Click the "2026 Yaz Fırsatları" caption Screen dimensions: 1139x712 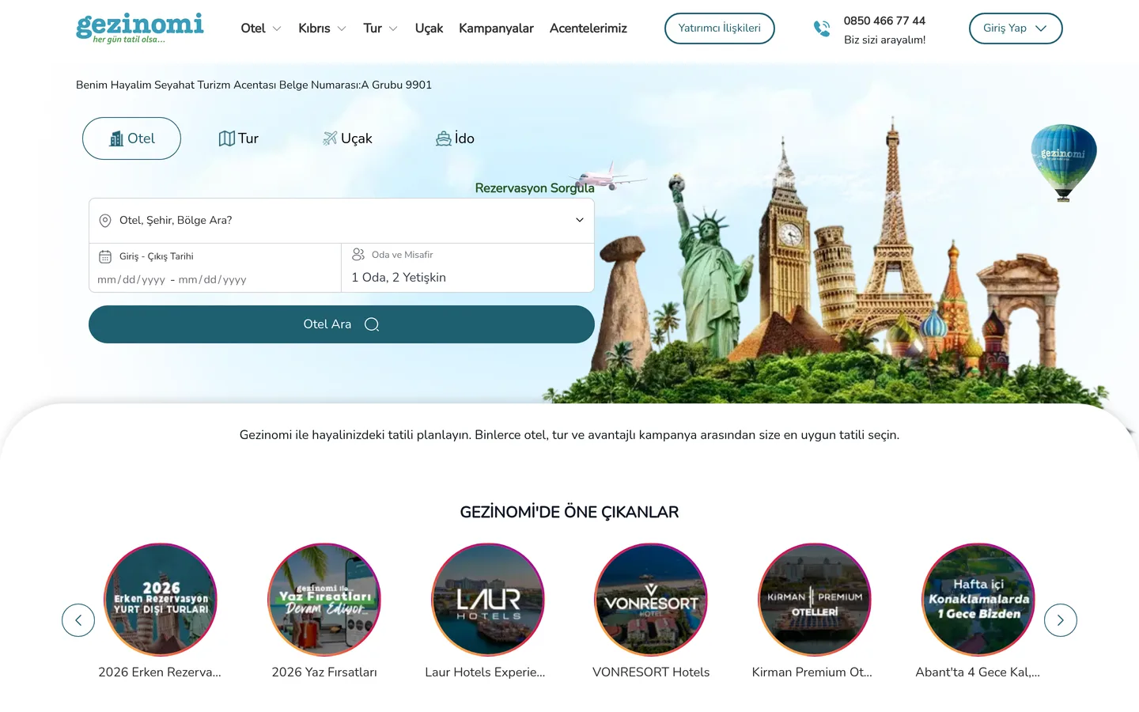pyautogui.click(x=324, y=672)
